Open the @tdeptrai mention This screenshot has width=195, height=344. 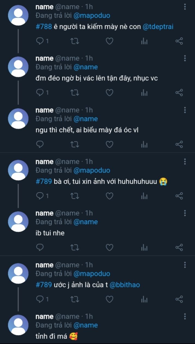[158, 27]
